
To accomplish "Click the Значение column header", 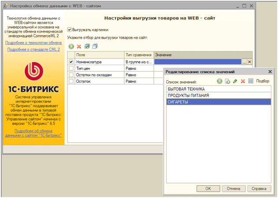I will (203, 55).
